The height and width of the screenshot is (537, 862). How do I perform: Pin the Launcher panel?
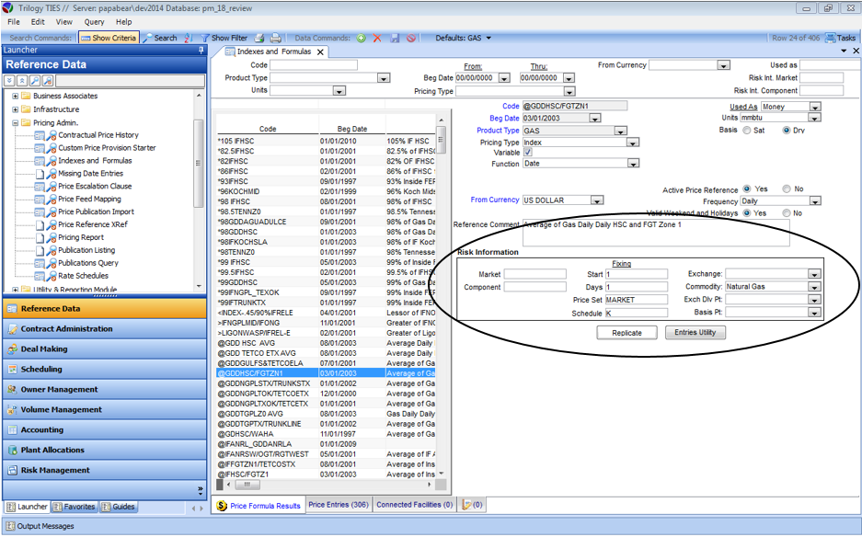point(201,51)
